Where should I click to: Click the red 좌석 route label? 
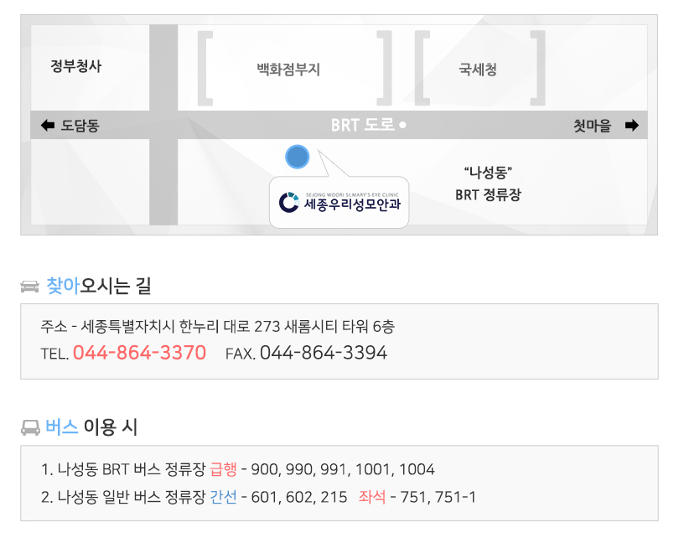click(x=372, y=497)
